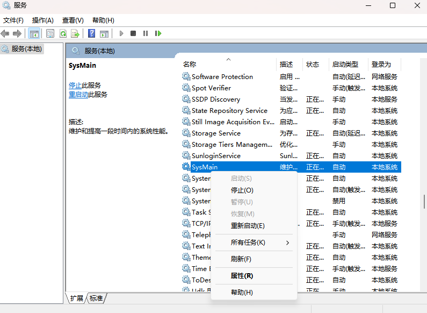Click the Stop Service square icon
427x313 pixels.
(133, 33)
